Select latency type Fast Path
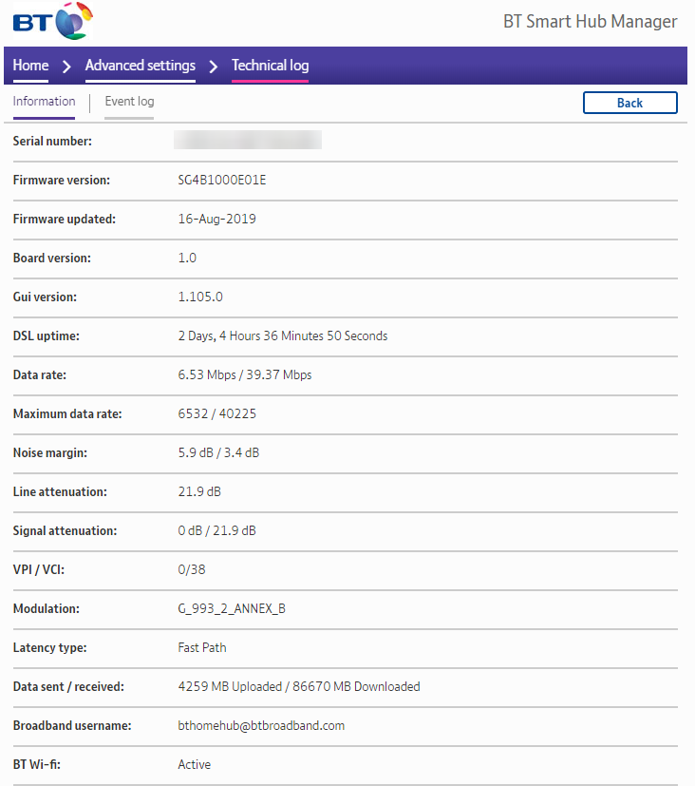Viewport: 695px width, 786px height. 202,647
